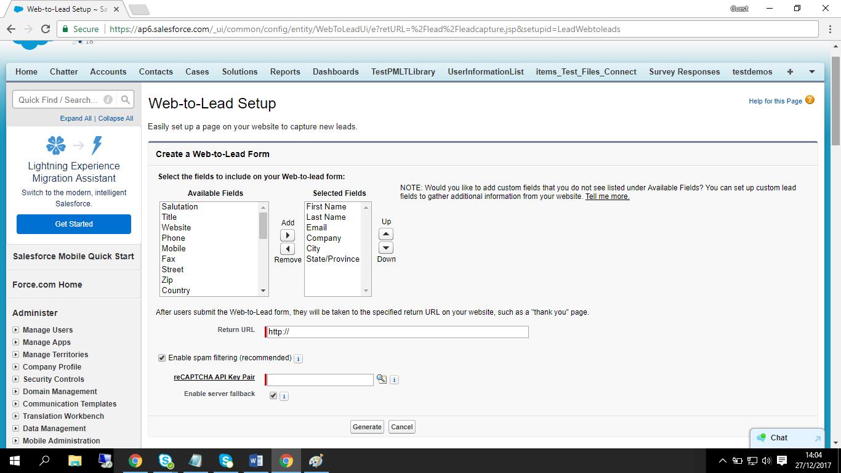
Task: Expand Company Profile tree node
Action: [x=16, y=367]
